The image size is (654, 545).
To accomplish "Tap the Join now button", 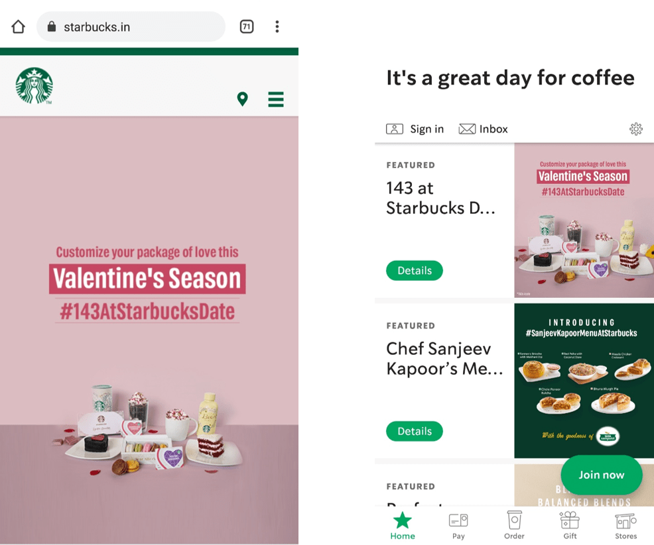I will point(601,475).
